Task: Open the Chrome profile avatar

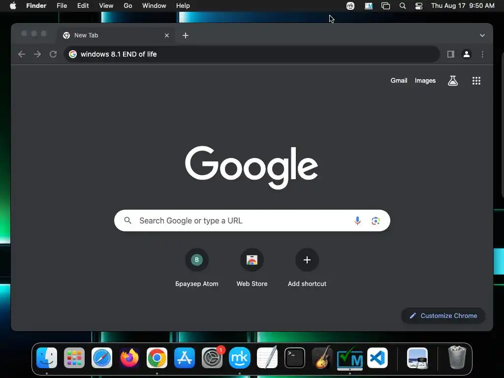Action: tap(467, 54)
